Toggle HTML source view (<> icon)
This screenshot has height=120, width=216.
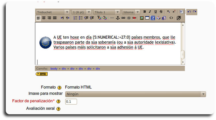coord(171,18)
